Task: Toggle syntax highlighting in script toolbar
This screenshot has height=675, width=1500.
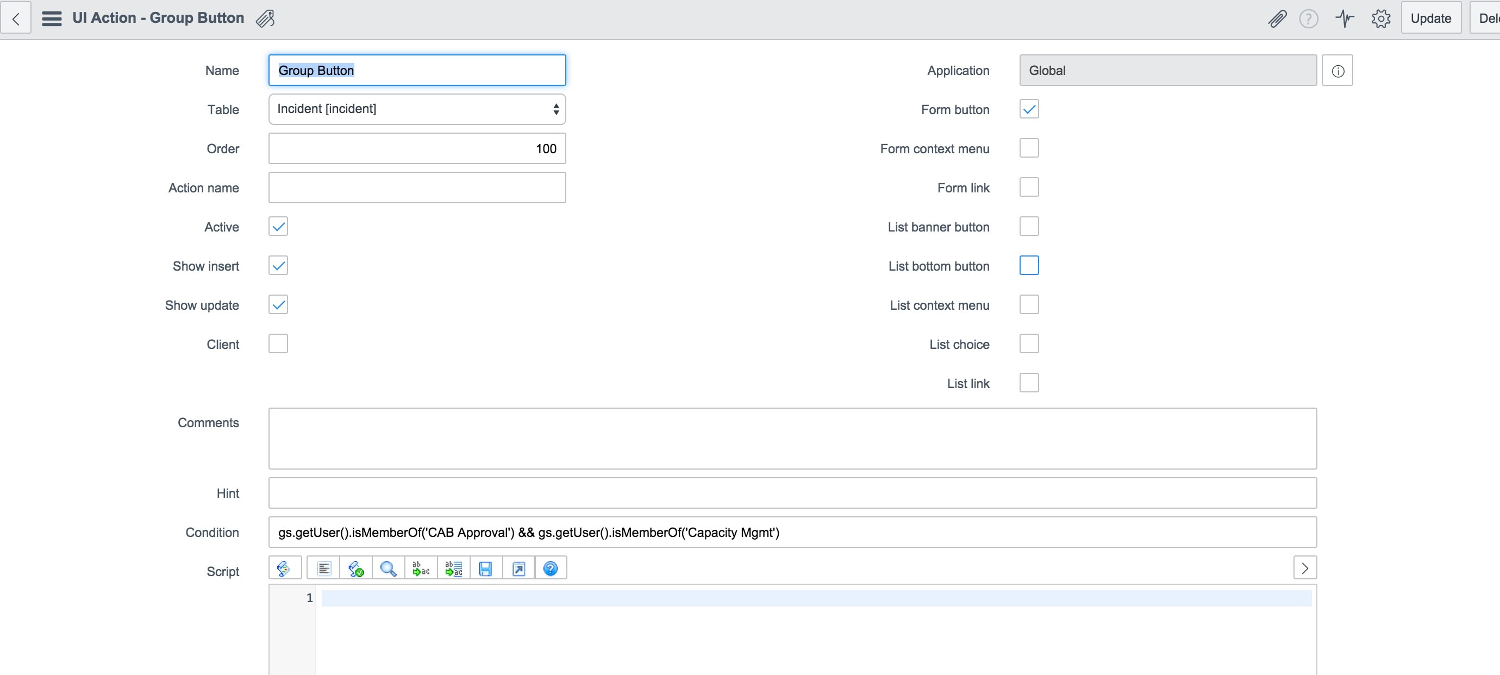Action: pos(285,568)
